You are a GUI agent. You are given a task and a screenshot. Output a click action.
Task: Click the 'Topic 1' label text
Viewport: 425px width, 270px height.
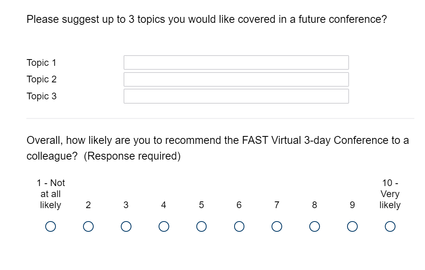[x=41, y=63]
